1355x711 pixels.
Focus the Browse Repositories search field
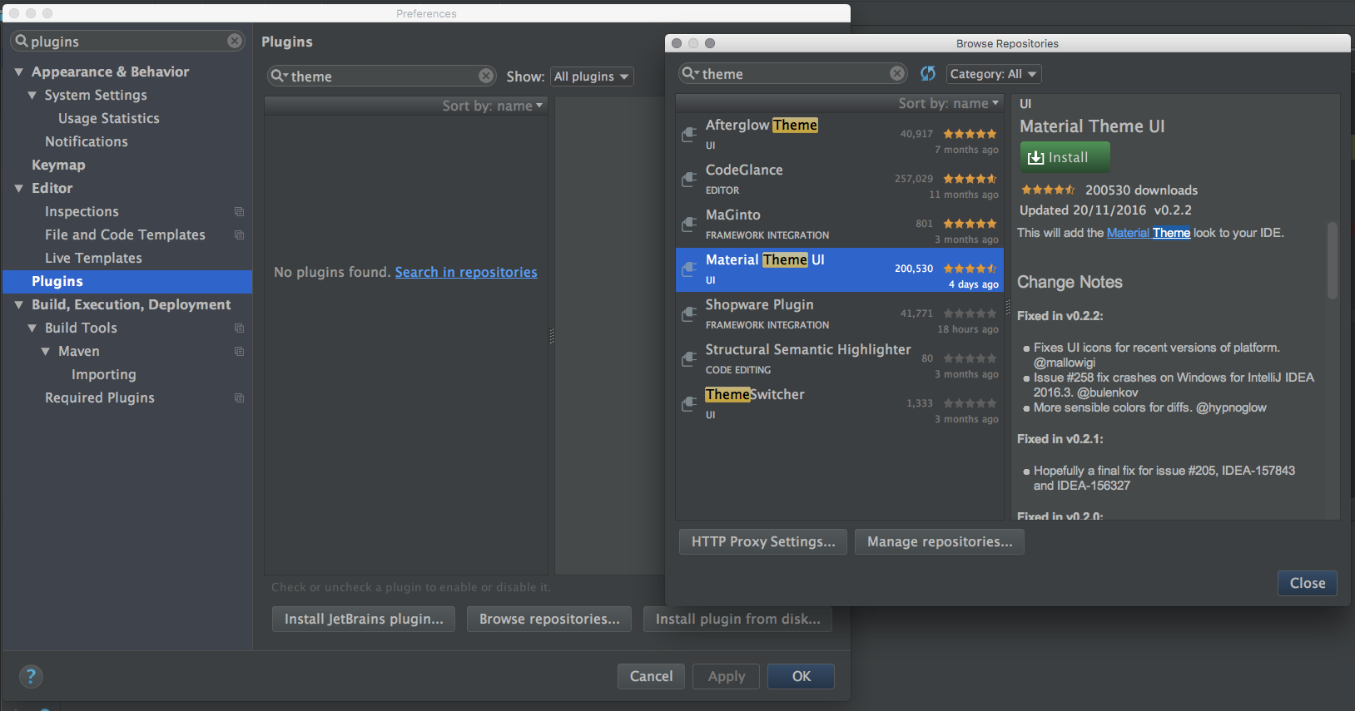point(793,74)
